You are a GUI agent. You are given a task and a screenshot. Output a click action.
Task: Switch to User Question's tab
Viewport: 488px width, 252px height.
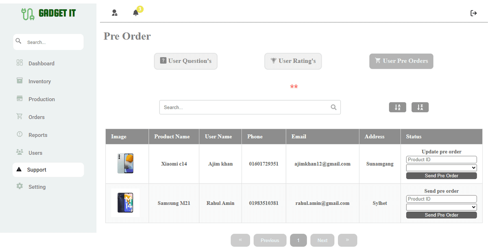tap(185, 61)
